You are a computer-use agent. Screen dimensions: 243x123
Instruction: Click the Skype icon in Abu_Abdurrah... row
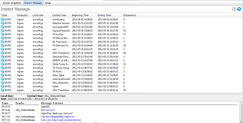pos(2,83)
